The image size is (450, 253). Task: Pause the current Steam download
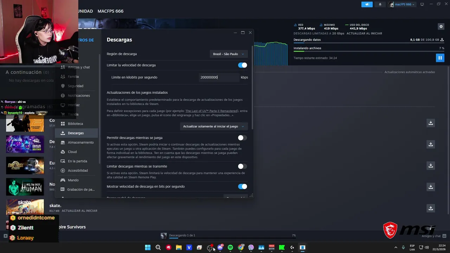[x=440, y=58]
